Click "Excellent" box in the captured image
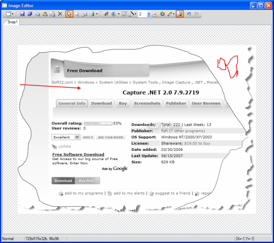Screen dimensions: 274x243 [66, 137]
